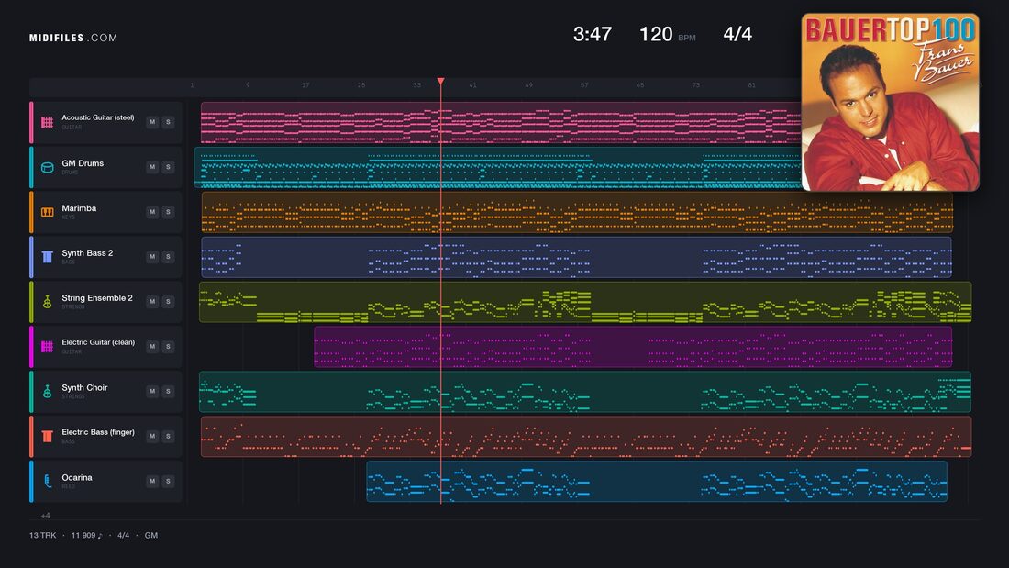
Task: Jump to bar 41 on the ruler
Action: (472, 85)
